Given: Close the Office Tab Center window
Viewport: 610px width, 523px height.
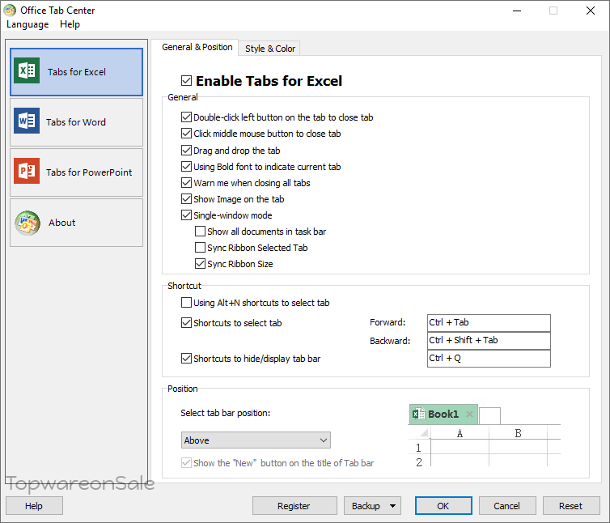Looking at the screenshot, I should 590,11.
